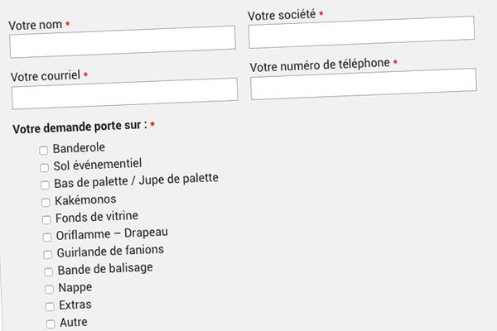The width and height of the screenshot is (497, 331).
Task: Tick the Sol événementiel option
Action: 45,167
